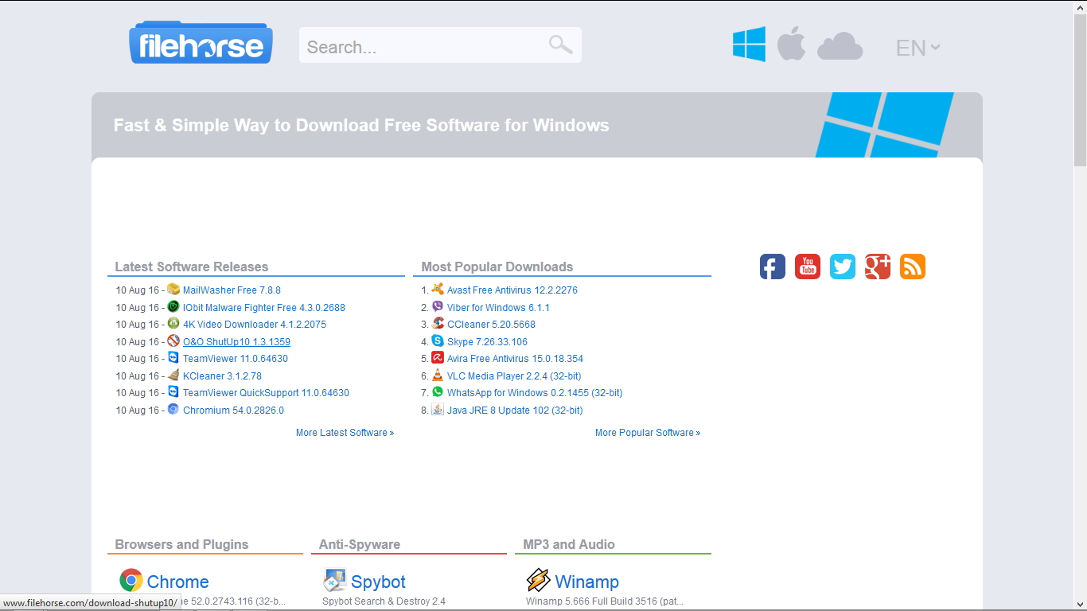Viewport: 1087px width, 611px height.
Task: Select the Spybot icon under Anti-Spyware
Action: [x=333, y=580]
